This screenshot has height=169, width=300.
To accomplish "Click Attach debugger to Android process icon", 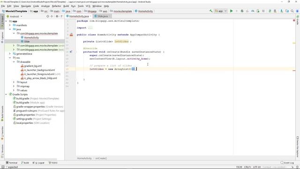I will click(258, 11).
